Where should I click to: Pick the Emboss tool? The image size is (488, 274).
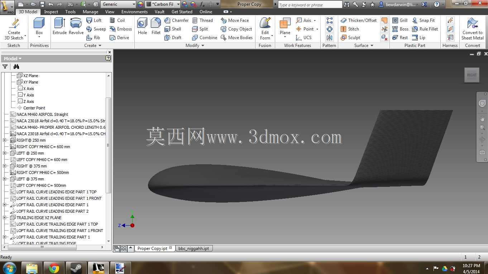(x=121, y=29)
